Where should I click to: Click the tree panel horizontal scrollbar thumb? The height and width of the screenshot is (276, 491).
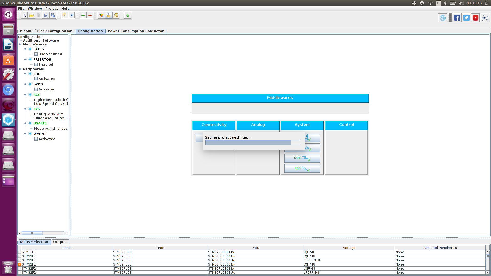(x=32, y=233)
